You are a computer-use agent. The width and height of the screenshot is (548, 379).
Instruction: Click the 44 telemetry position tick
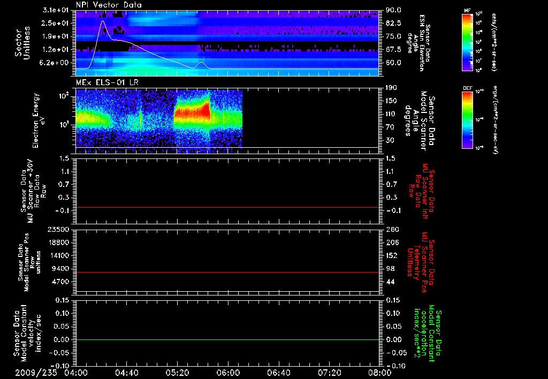click(x=390, y=282)
